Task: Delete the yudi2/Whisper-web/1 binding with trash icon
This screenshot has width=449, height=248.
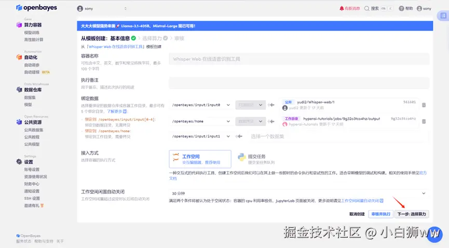Action: [424, 105]
